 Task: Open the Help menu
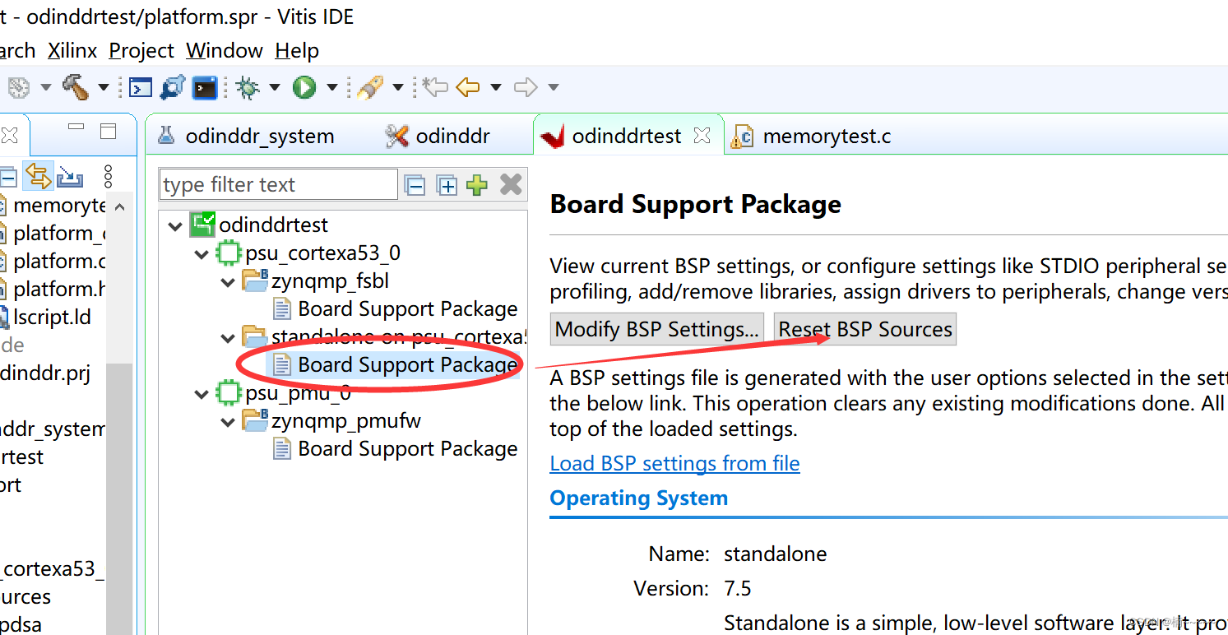click(x=297, y=50)
